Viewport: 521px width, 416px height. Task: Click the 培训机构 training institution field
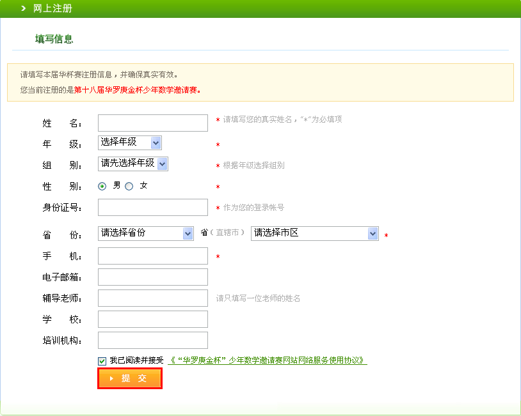click(x=152, y=340)
